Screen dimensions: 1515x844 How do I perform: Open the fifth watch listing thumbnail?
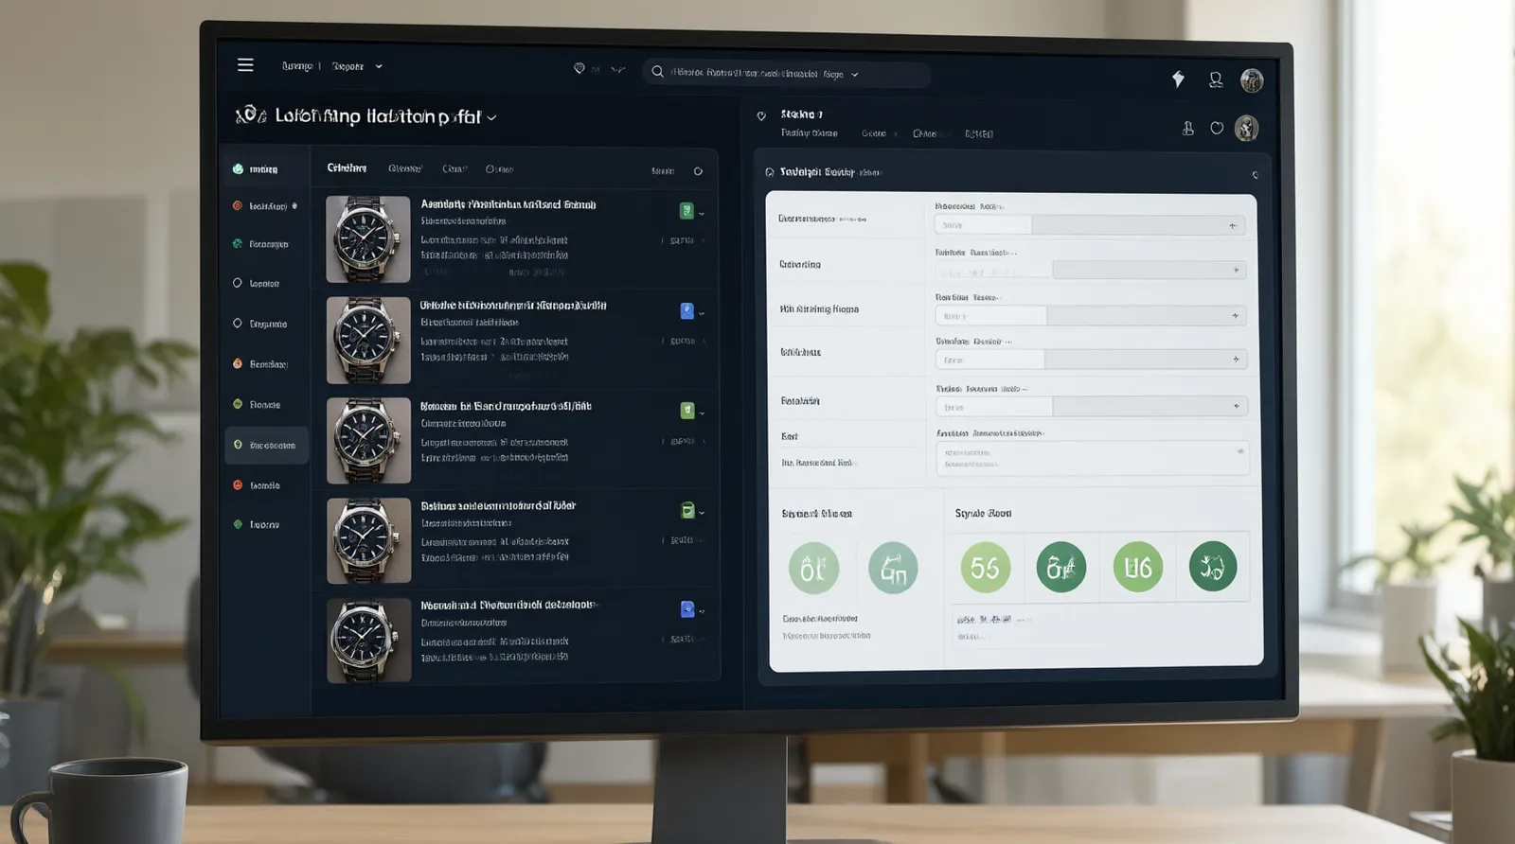[x=368, y=641]
